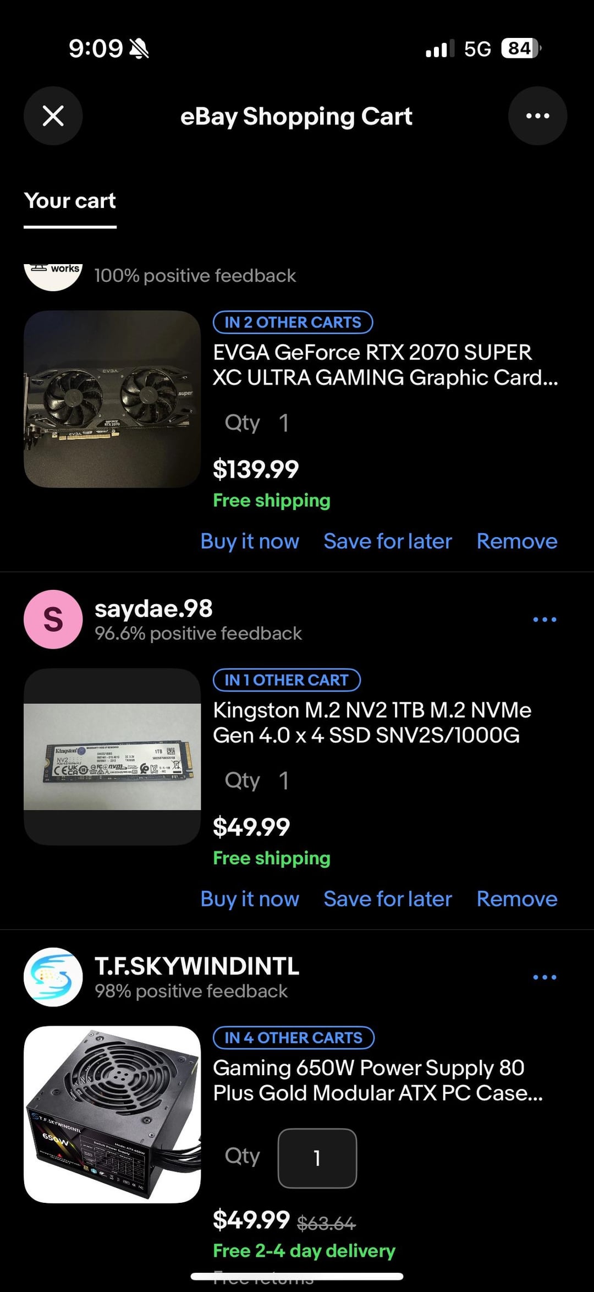
Task: Close the eBay Shopping Cart view
Action: point(53,116)
